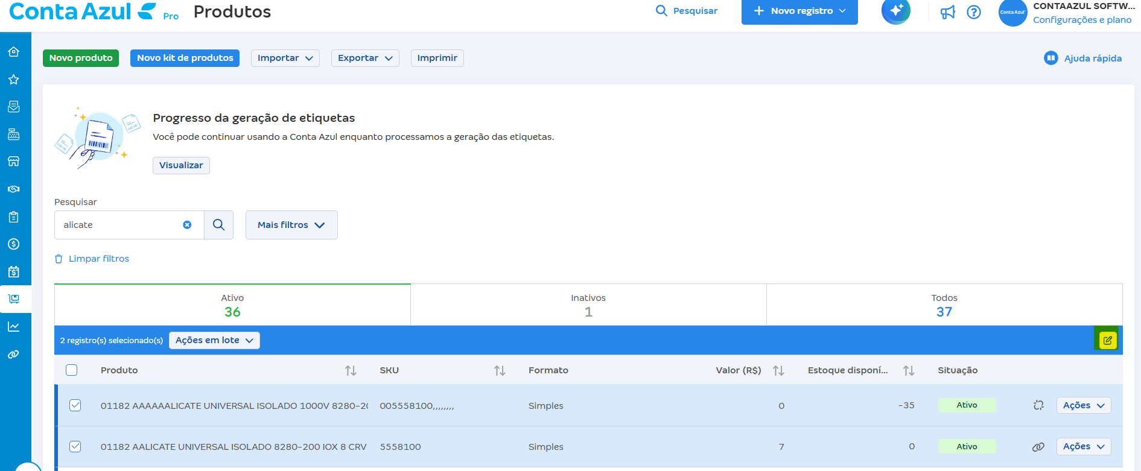Open the home icon in sidebar
The height and width of the screenshot is (471, 1141).
click(14, 52)
